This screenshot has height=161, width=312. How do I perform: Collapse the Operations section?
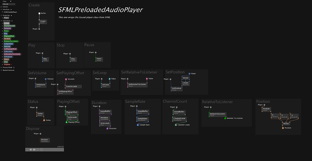click(x=1, y=21)
